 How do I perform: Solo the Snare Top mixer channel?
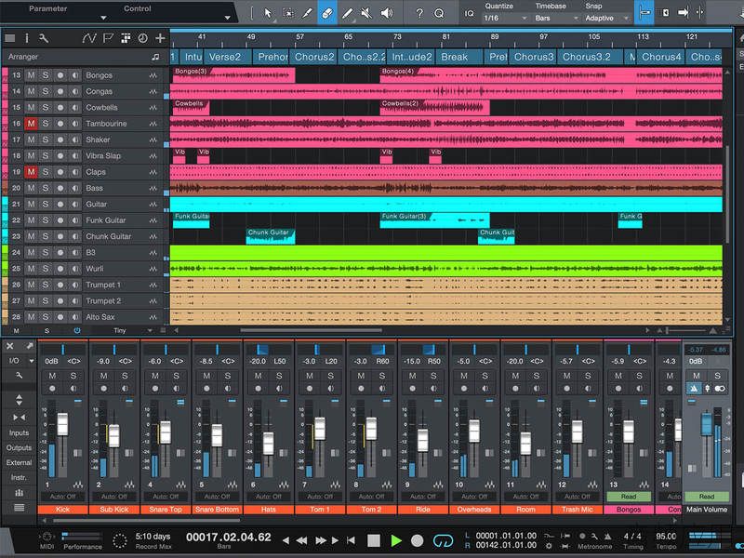(x=176, y=376)
